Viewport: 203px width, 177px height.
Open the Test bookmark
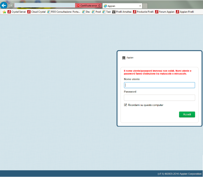107,12
